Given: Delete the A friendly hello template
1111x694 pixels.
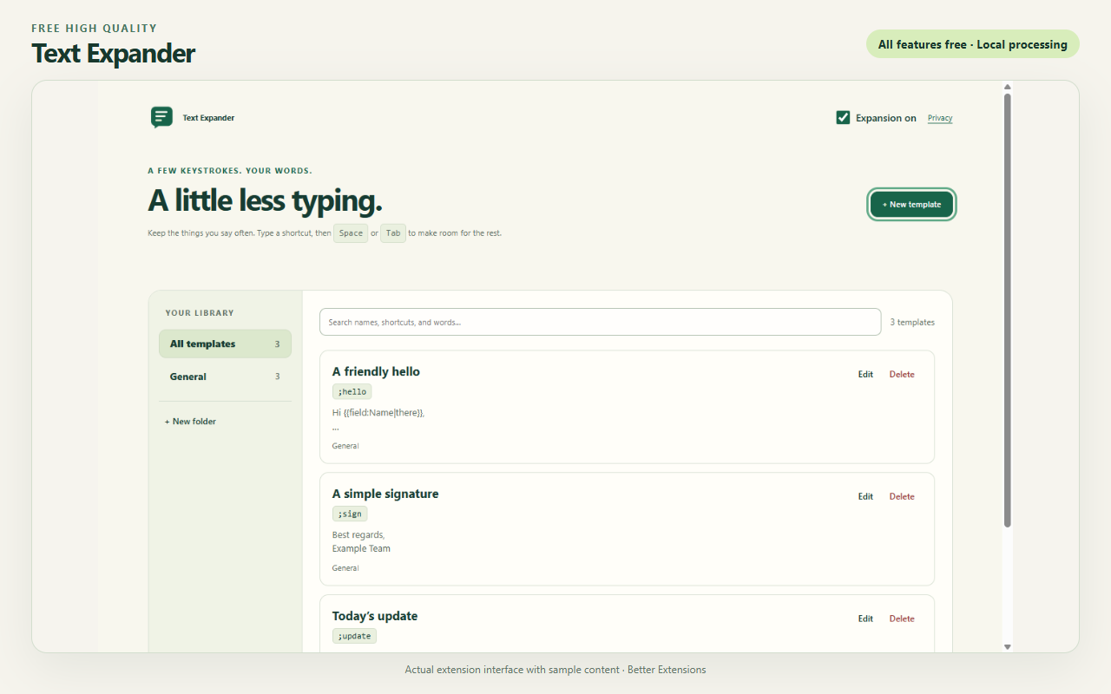Looking at the screenshot, I should point(902,375).
